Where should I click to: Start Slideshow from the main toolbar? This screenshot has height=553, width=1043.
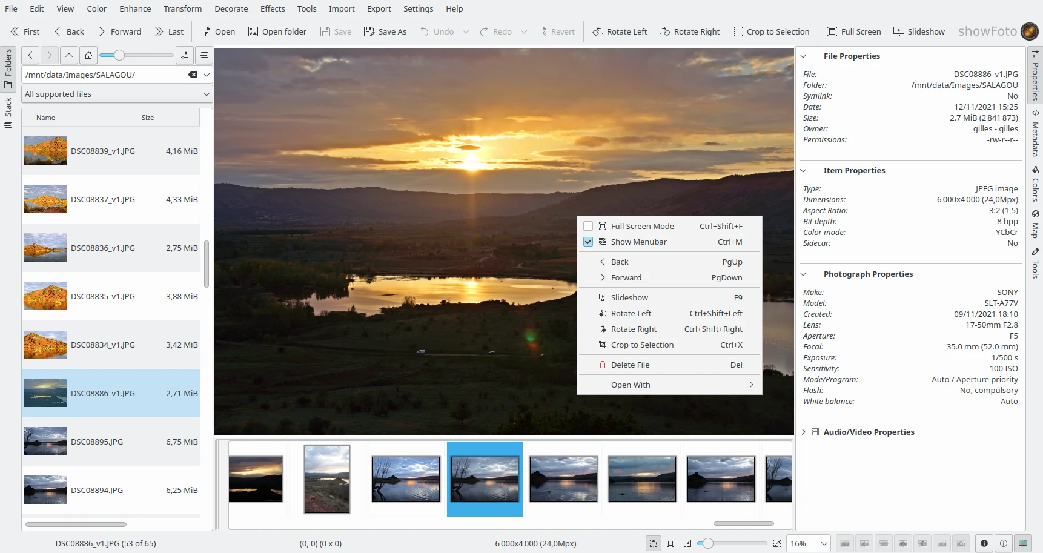click(919, 31)
